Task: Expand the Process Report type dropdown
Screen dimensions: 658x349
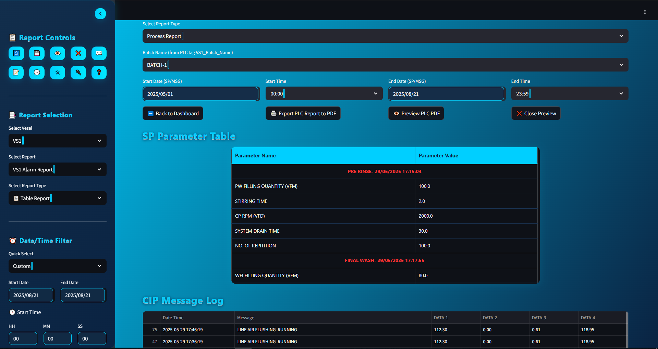Action: 385,36
